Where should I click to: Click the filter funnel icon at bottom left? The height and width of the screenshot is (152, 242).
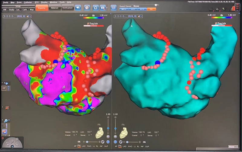tap(12, 147)
